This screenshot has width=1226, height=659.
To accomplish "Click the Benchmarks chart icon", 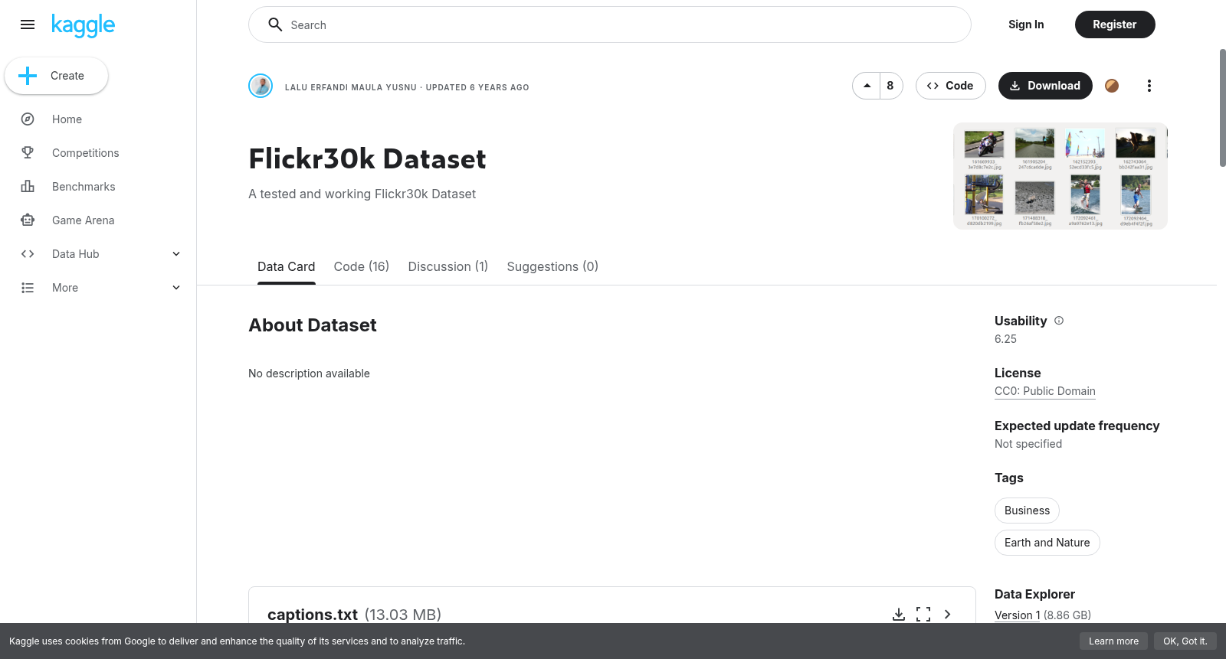I will click(28, 187).
